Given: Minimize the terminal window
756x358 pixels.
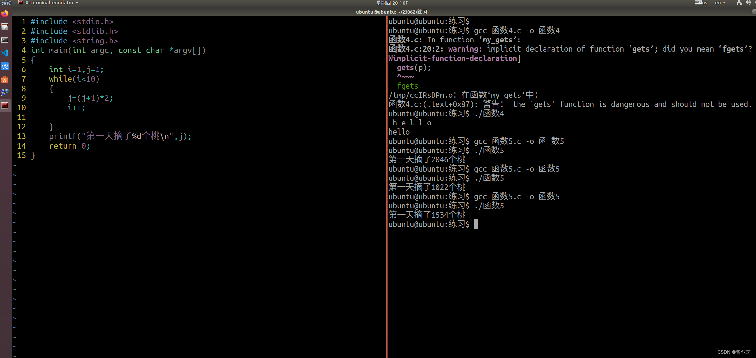Looking at the screenshot, I should pos(754,12).
